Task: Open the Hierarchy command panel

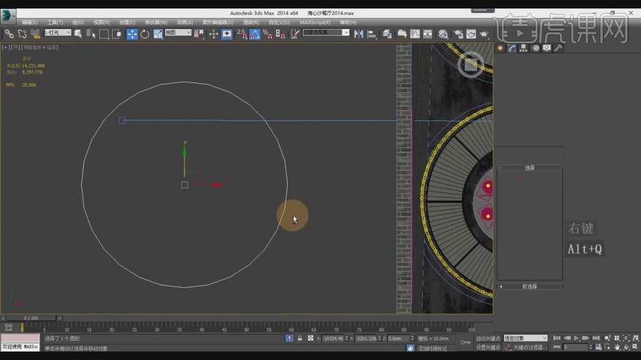Action: tap(523, 48)
